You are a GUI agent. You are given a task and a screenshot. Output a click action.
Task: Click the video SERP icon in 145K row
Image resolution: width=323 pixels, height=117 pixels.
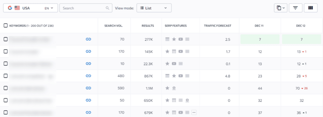coord(181,51)
